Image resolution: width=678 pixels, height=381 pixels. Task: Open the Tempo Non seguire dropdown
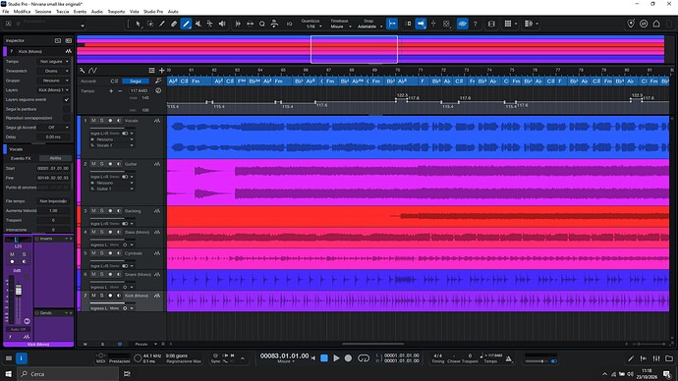54,61
